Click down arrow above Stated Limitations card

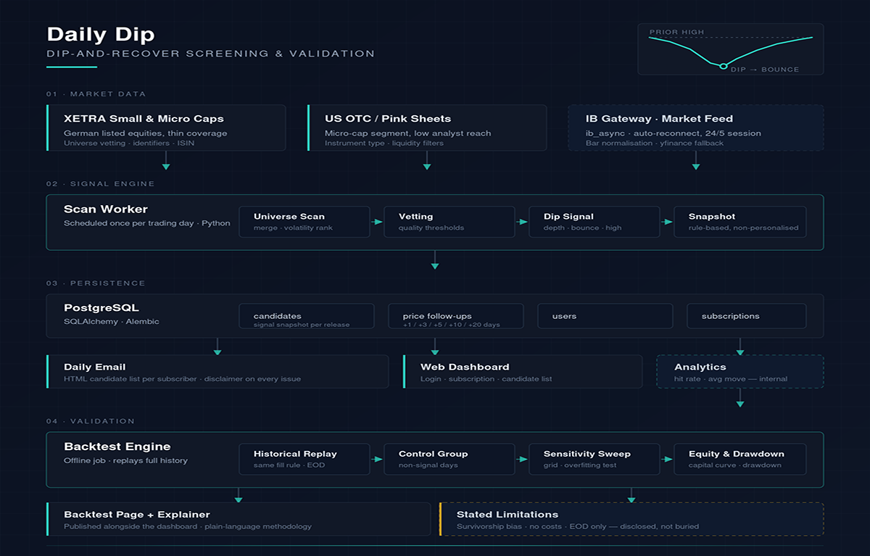631,495
